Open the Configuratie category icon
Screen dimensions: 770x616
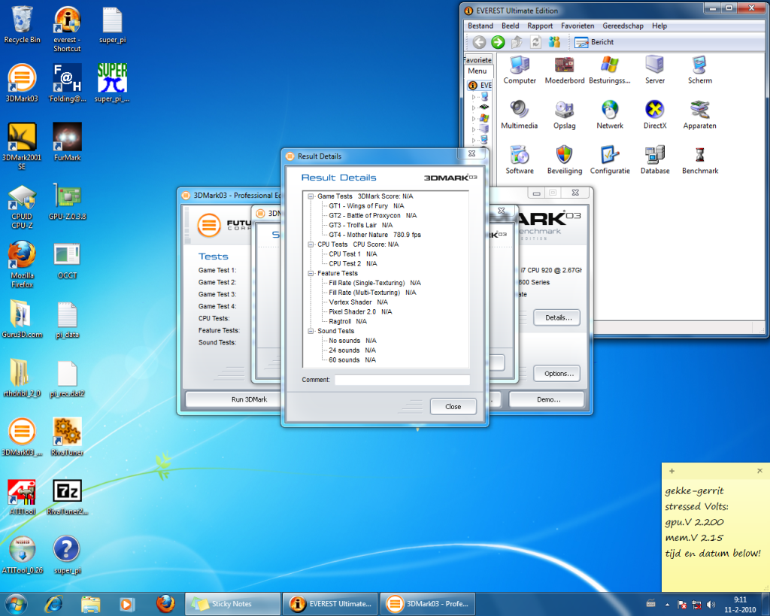tap(609, 160)
